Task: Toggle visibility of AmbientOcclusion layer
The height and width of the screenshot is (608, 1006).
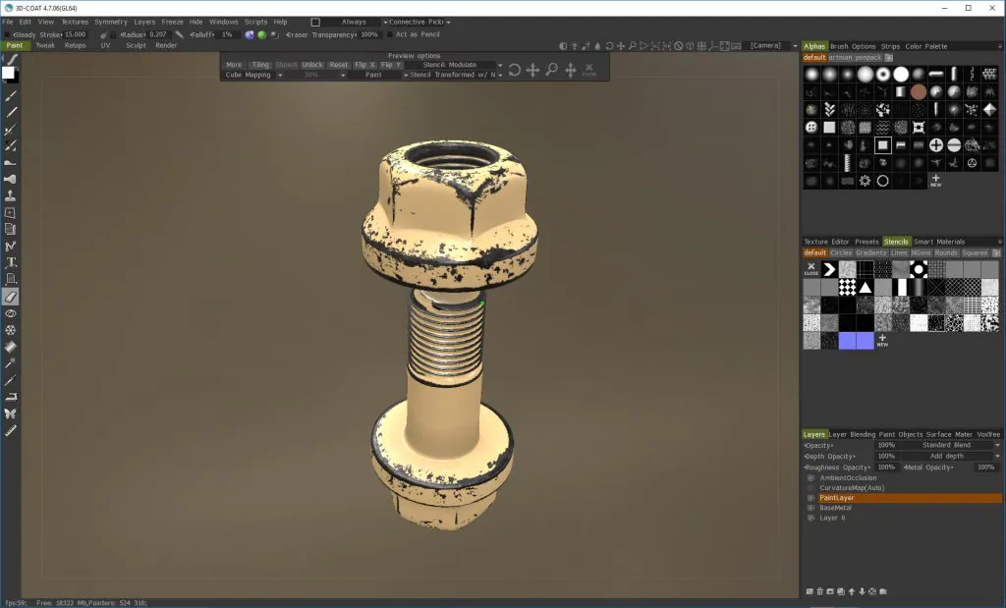Action: pos(810,477)
